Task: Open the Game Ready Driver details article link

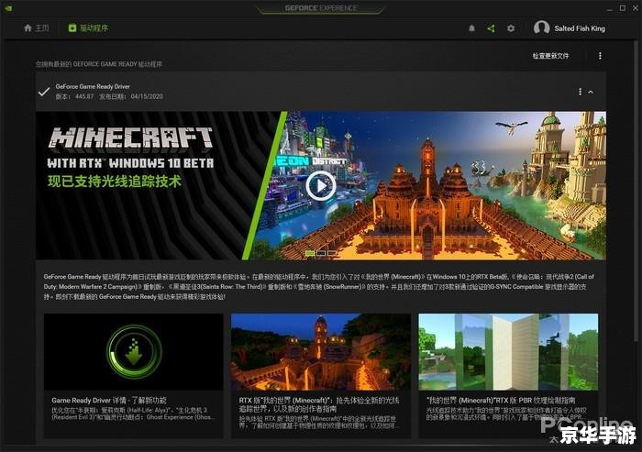Action: 109,400
